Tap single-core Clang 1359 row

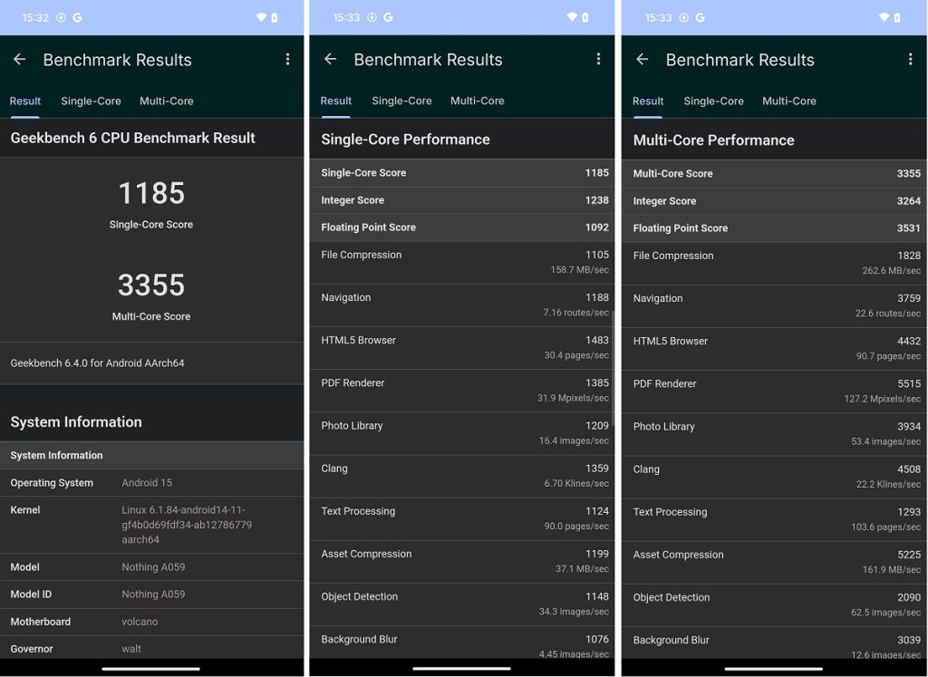461,476
